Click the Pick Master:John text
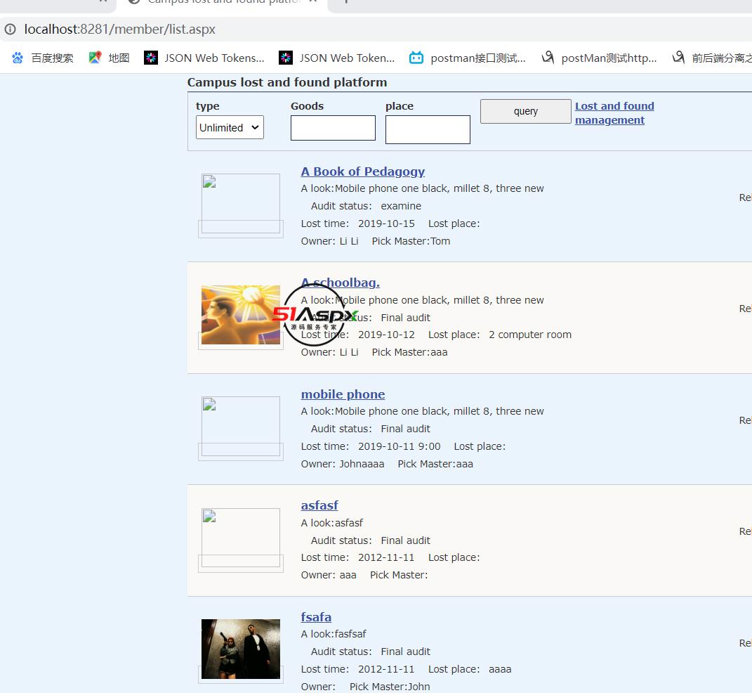 pos(390,687)
